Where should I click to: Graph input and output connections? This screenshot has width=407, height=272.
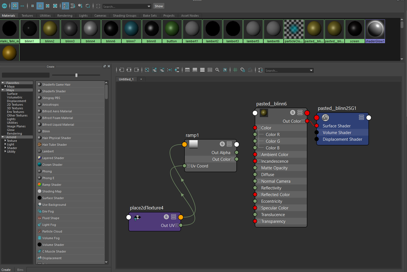pyautogui.click(x=129, y=70)
